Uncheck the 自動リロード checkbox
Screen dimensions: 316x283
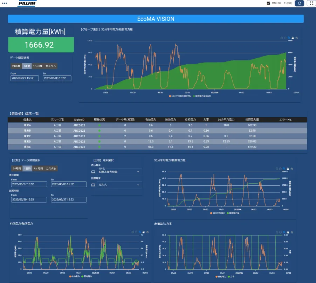click(268, 3)
